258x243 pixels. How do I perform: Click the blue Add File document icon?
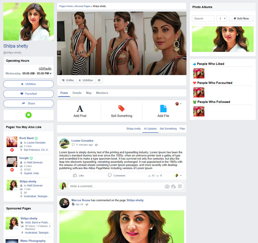(x=163, y=109)
